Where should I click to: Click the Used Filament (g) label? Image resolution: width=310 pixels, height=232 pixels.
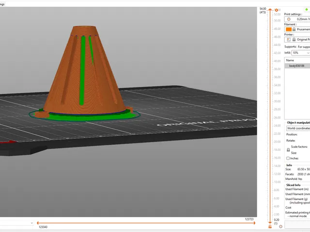click(296, 199)
